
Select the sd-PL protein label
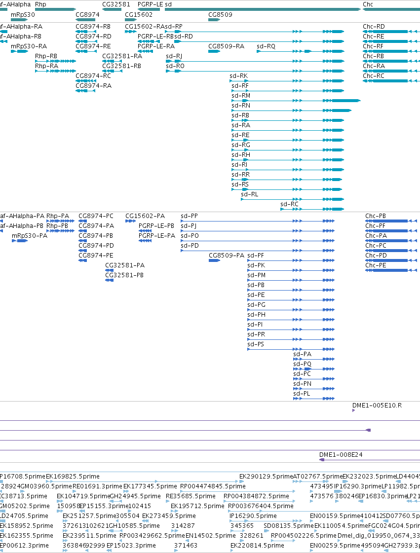pyautogui.click(x=302, y=394)
